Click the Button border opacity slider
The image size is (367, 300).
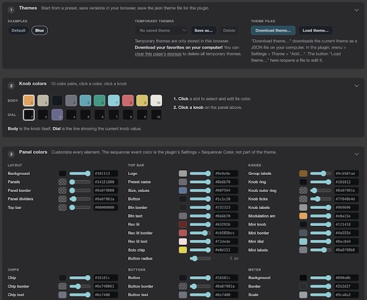(200, 286)
